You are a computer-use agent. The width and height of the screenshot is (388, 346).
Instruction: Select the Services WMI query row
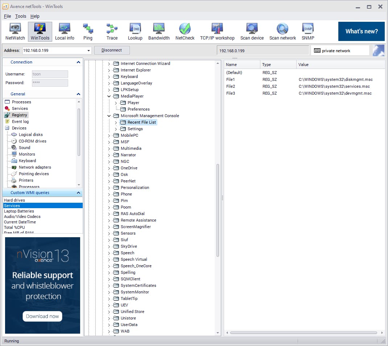point(43,206)
